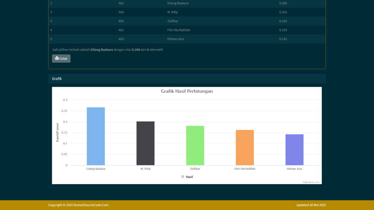Screen dimensions: 374x210
Task: Click the Updated 30 Mei 2025 text
Action: coord(311,205)
